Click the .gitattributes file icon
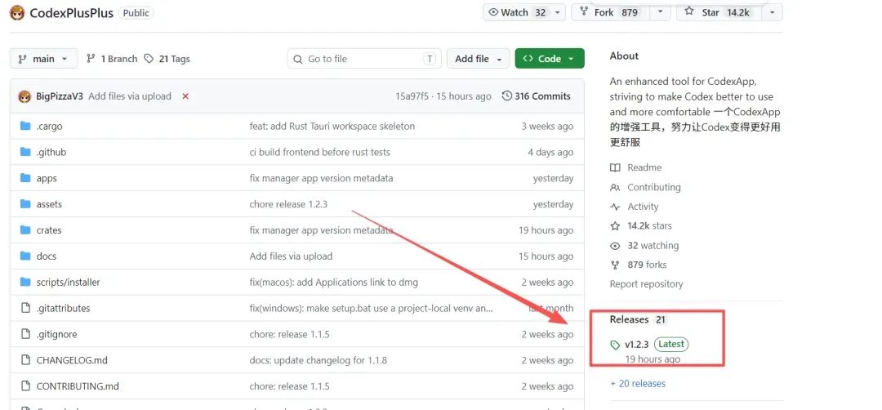The width and height of the screenshot is (882, 410). (x=24, y=308)
